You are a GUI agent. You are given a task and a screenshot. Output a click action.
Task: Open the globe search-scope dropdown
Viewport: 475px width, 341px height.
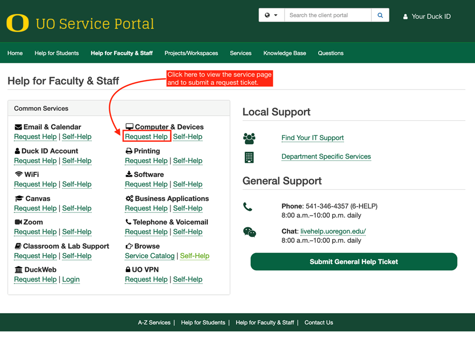click(271, 15)
